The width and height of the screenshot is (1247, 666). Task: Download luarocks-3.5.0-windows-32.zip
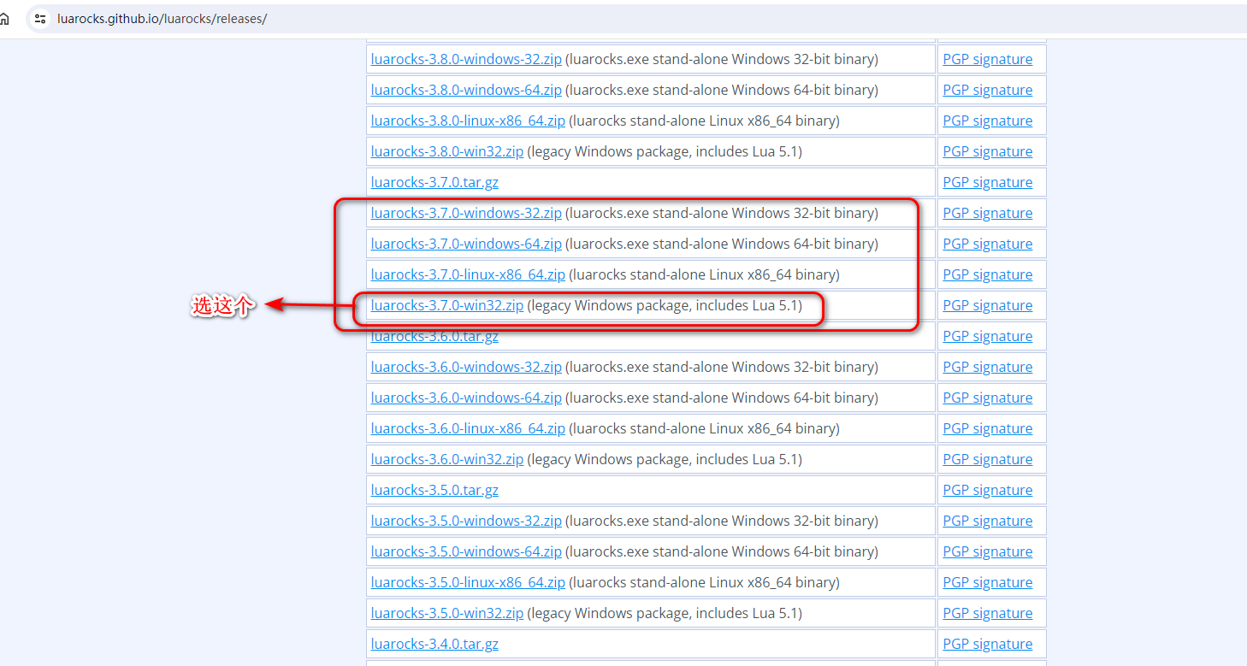(x=466, y=521)
